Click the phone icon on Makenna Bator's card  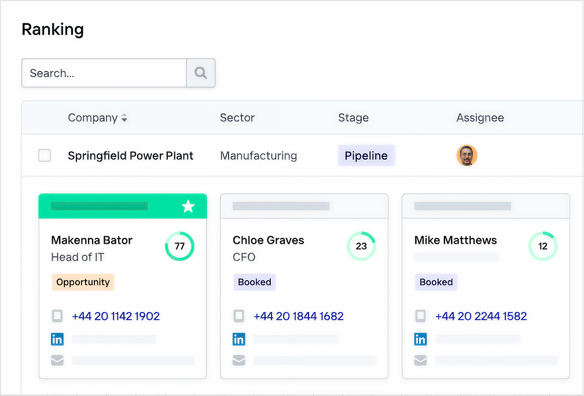(57, 316)
